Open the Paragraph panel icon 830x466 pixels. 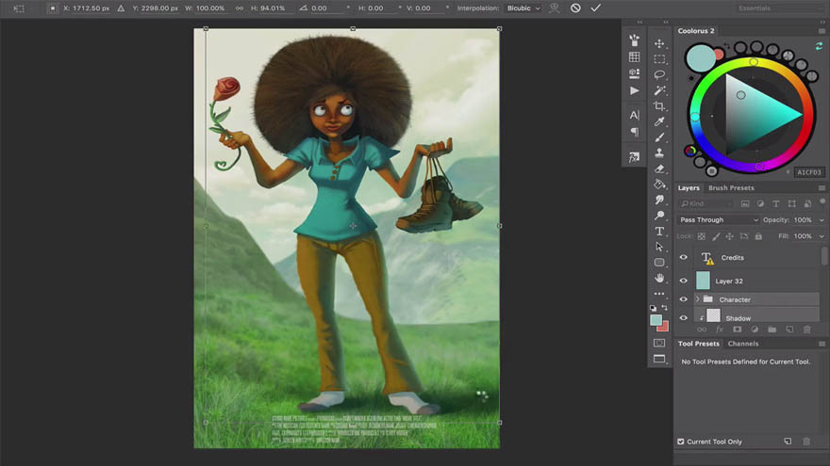[634, 132]
